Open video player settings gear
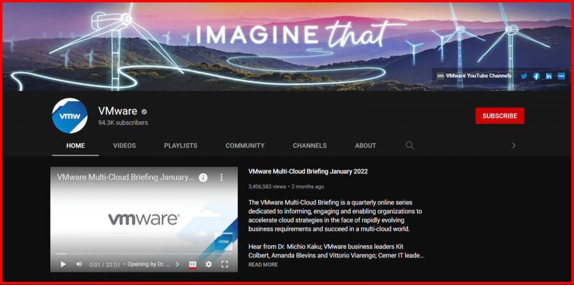574x285 pixels. click(x=209, y=264)
